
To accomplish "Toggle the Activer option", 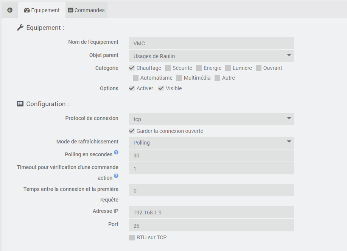I will click(x=132, y=88).
